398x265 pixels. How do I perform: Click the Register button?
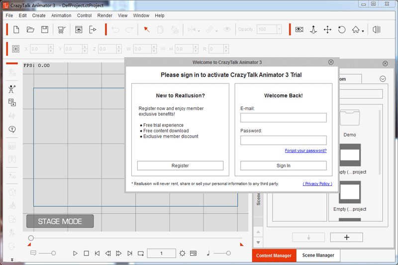(180, 166)
